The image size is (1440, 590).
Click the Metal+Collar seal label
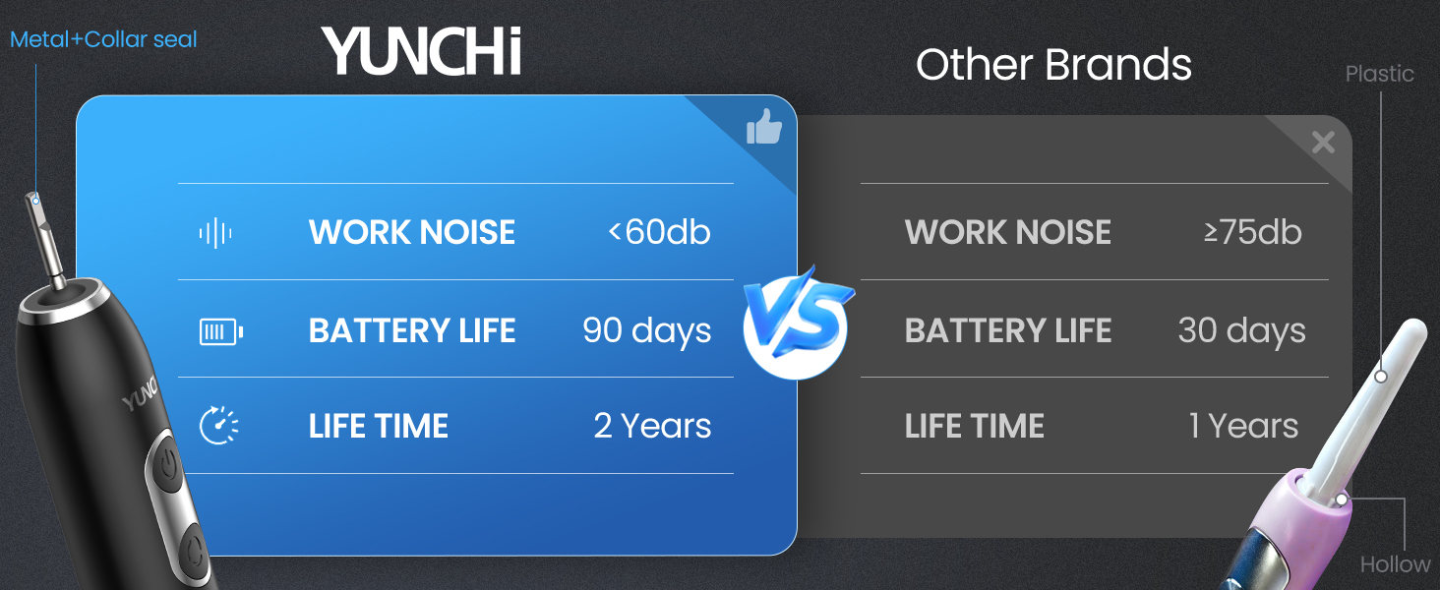click(x=103, y=40)
